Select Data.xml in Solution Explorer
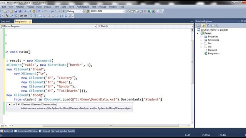Viewport: 246px width, 138px height. [x=212, y=50]
